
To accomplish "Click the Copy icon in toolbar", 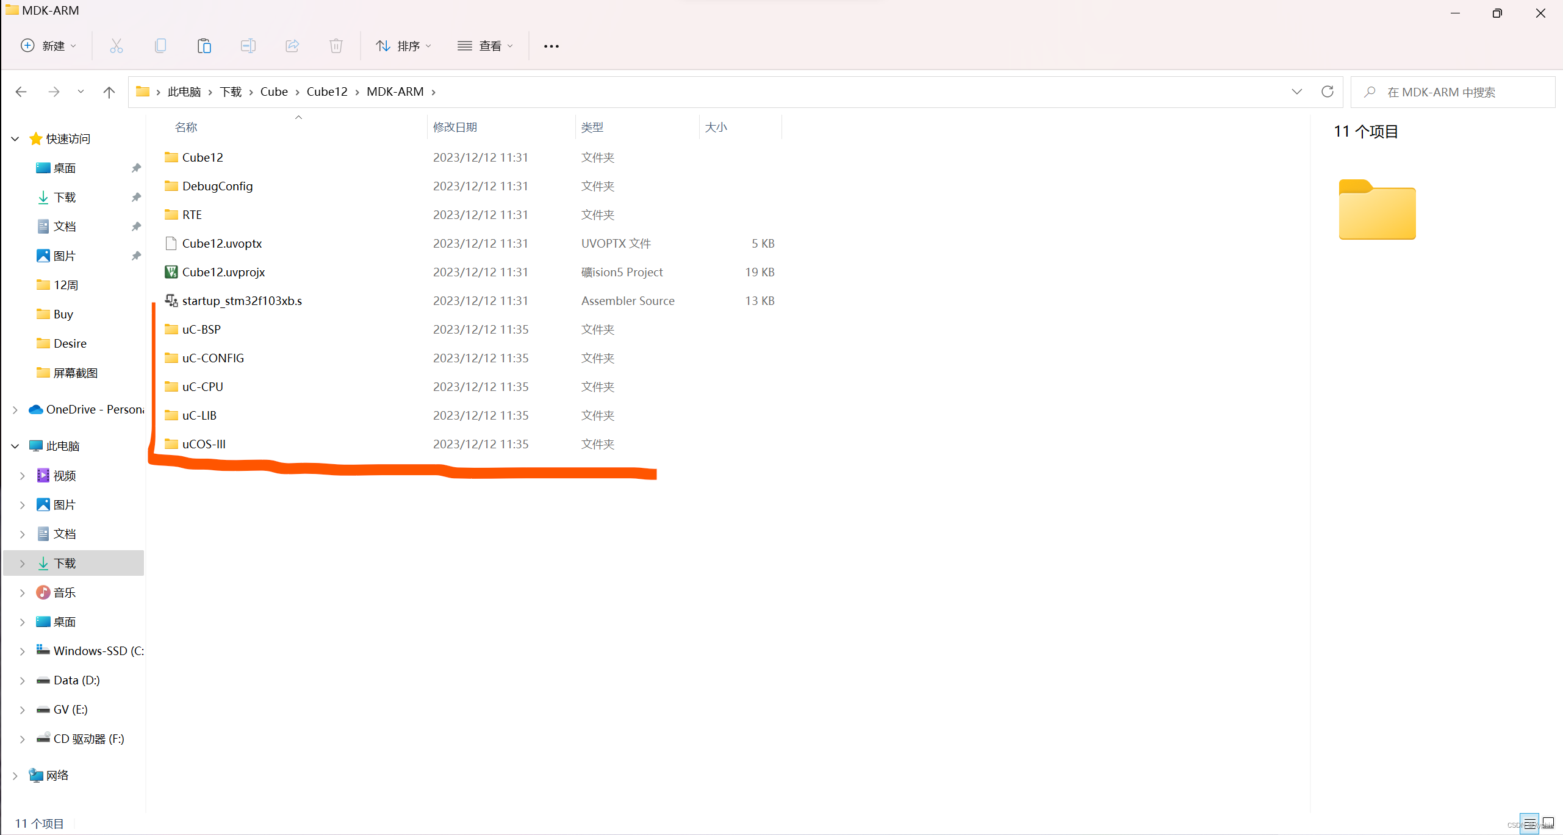I will tap(160, 46).
